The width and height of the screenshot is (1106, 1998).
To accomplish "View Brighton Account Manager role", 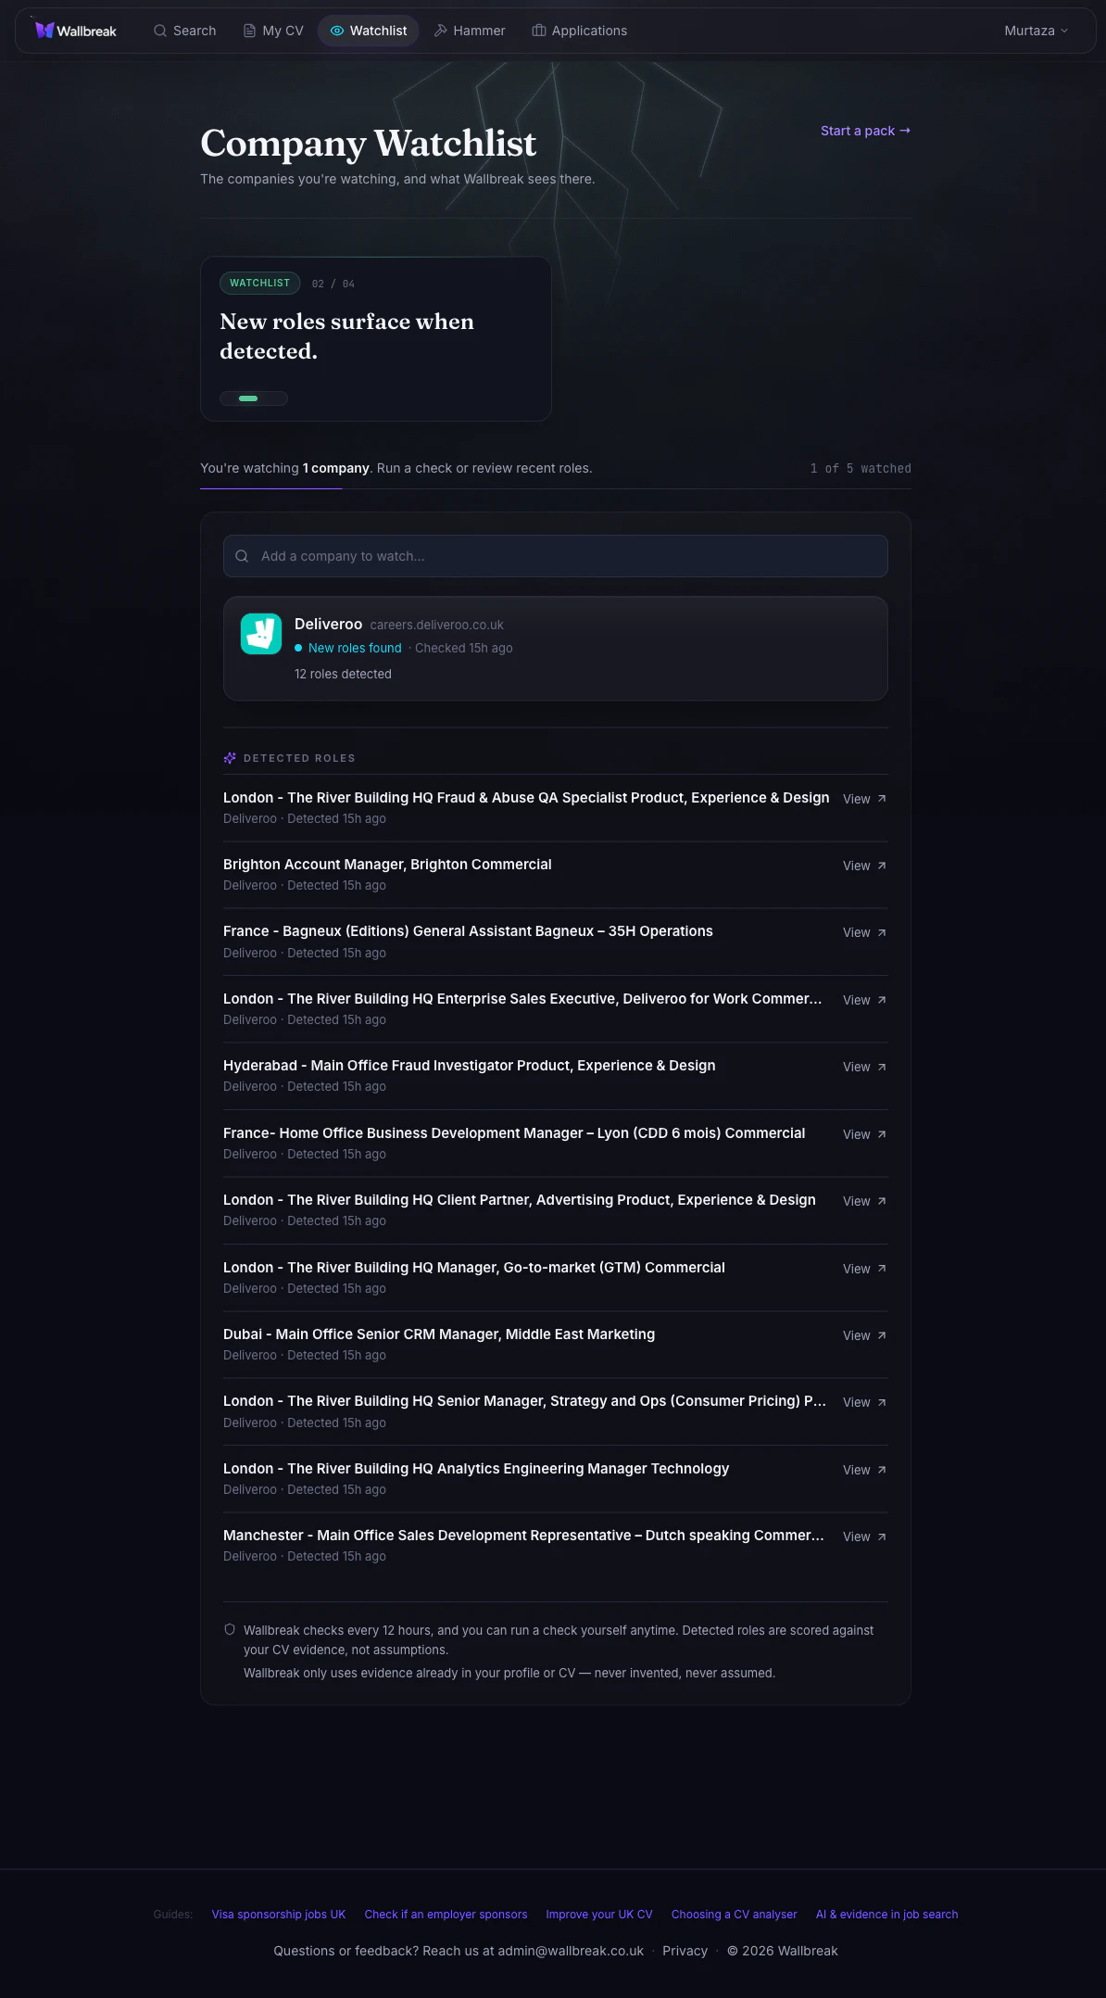I will click(864, 866).
